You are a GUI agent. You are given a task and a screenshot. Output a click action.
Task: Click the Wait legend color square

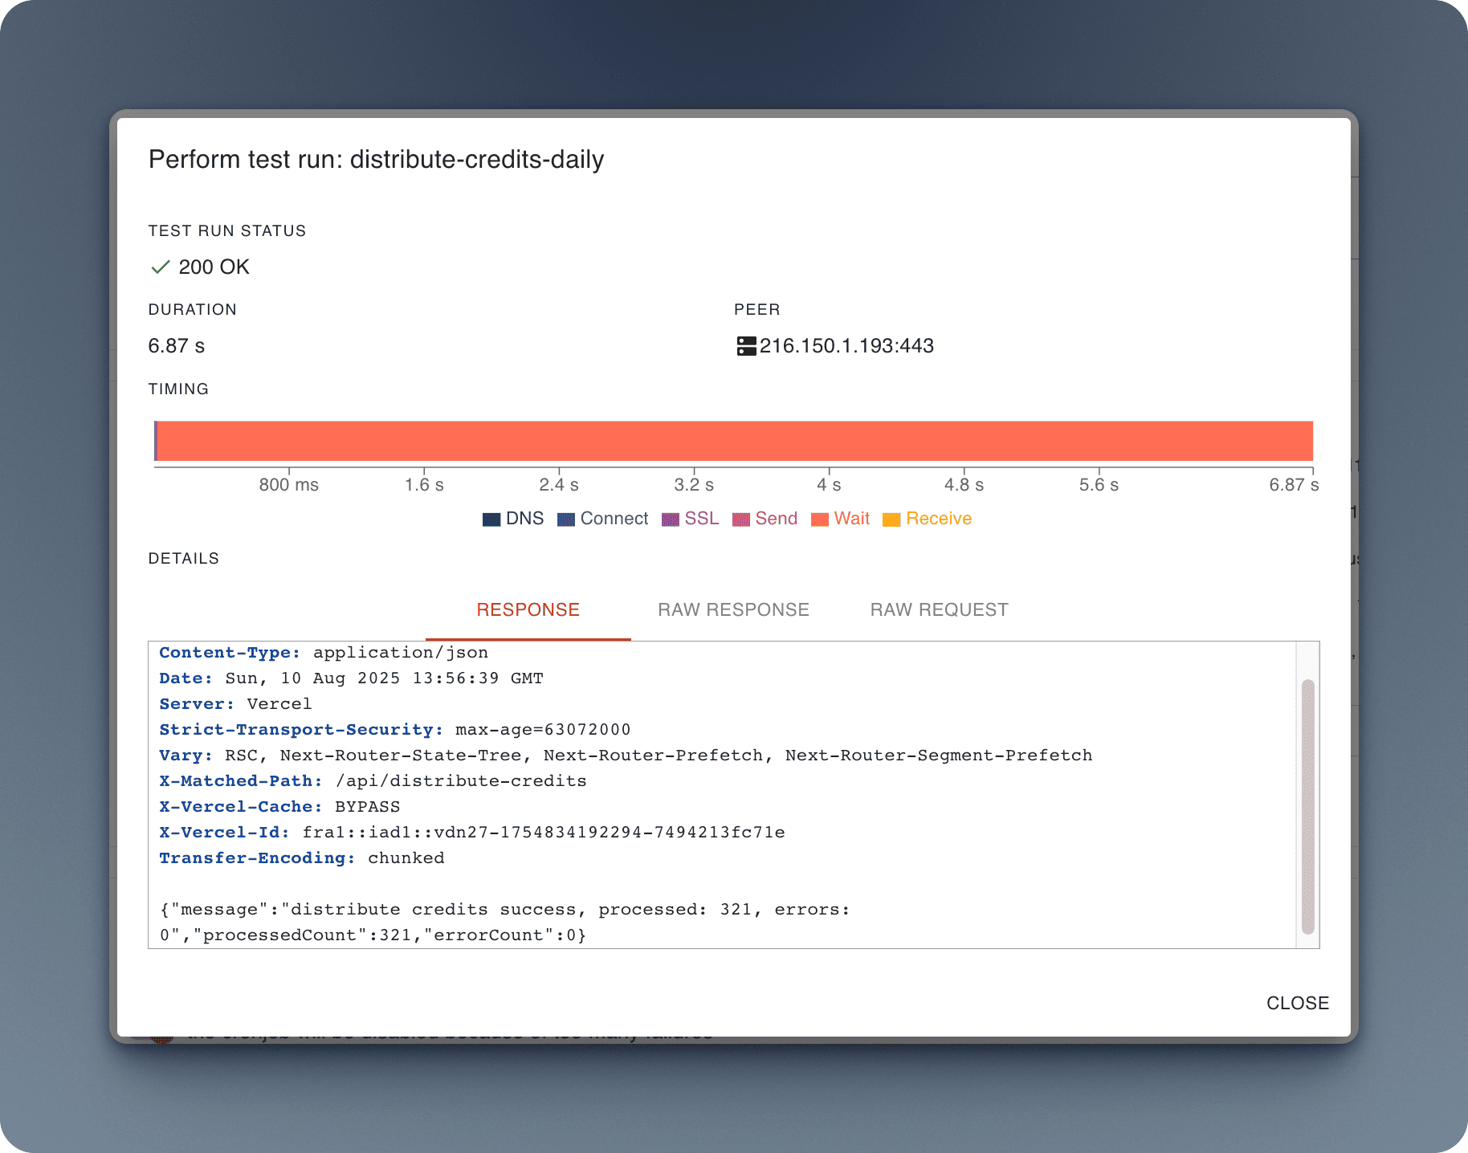(820, 519)
